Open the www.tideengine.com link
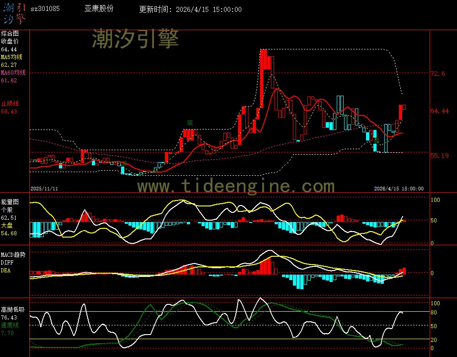 pyautogui.click(x=236, y=186)
